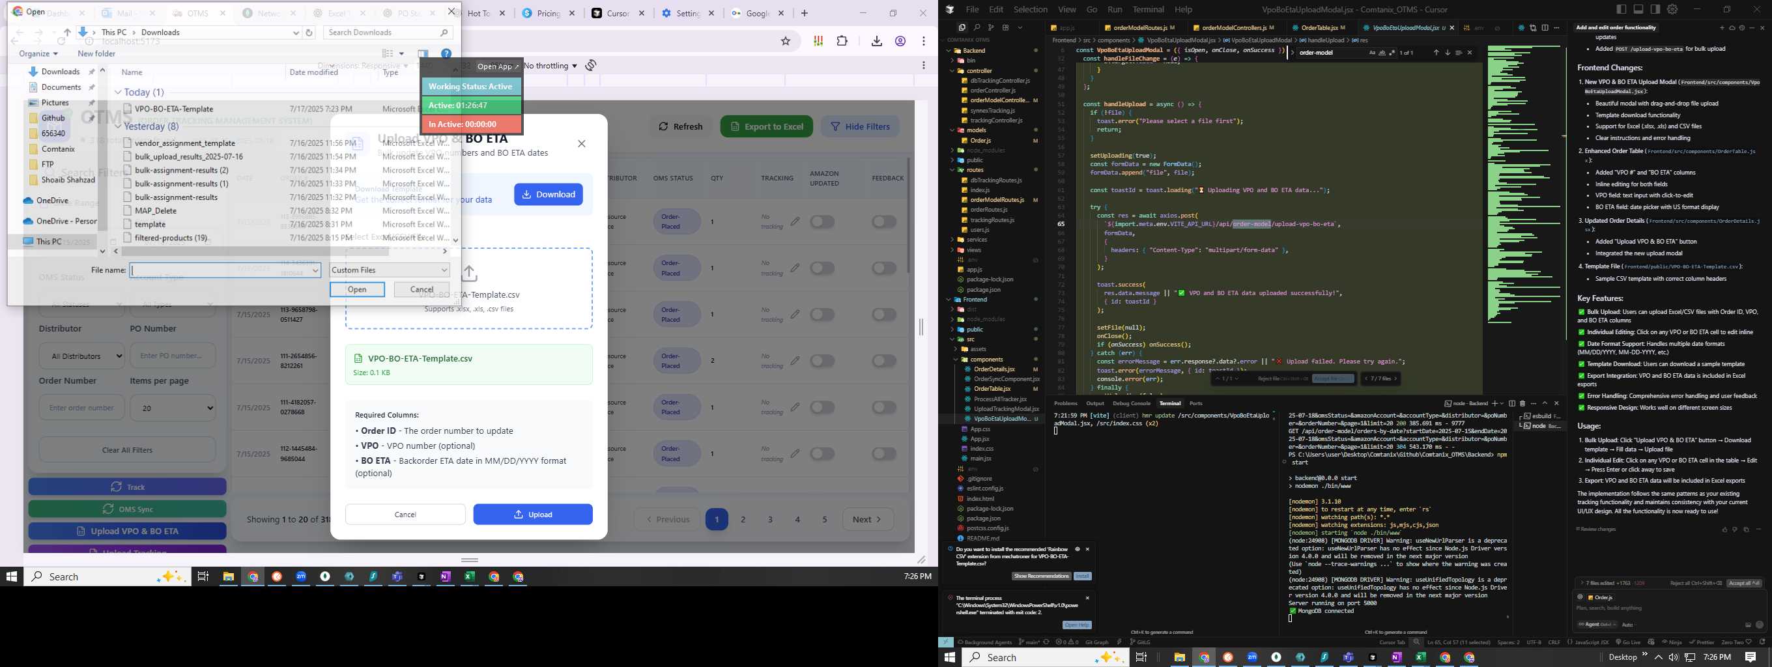Viewport: 1772px width, 667px height.
Task: Split the terminal in Cursor panel
Action: click(x=1512, y=404)
